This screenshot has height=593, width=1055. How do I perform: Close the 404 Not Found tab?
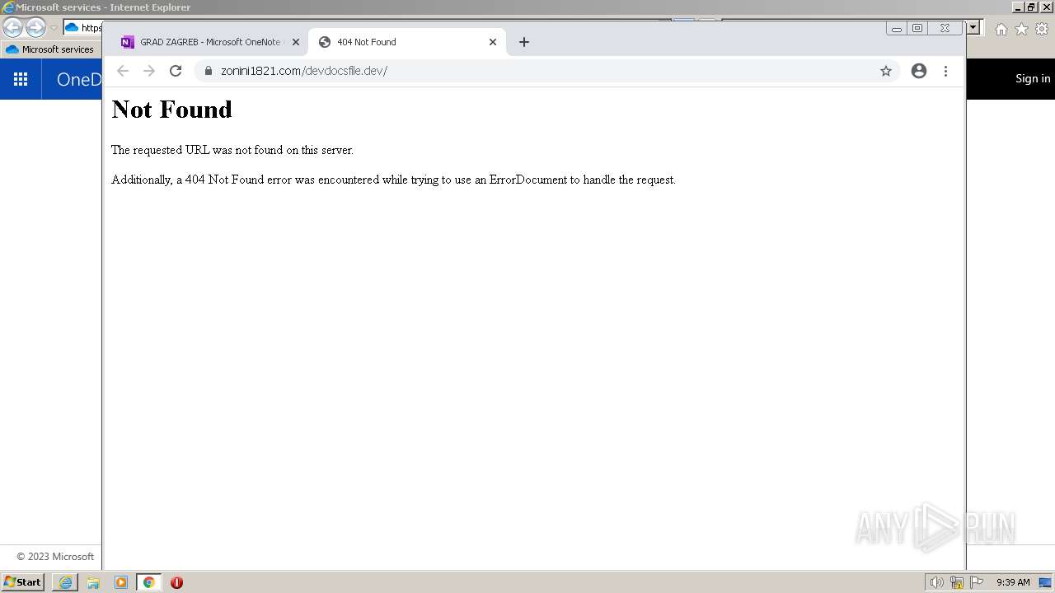pyautogui.click(x=493, y=42)
